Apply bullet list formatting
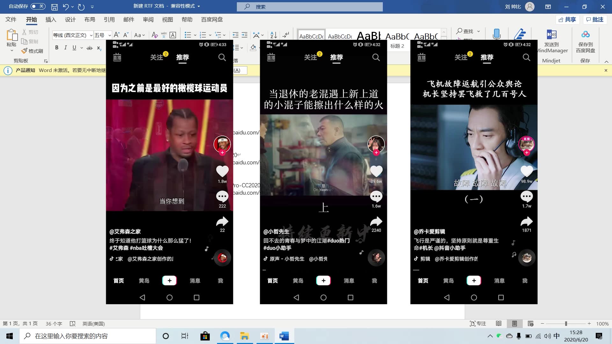The image size is (612, 344). click(x=188, y=35)
